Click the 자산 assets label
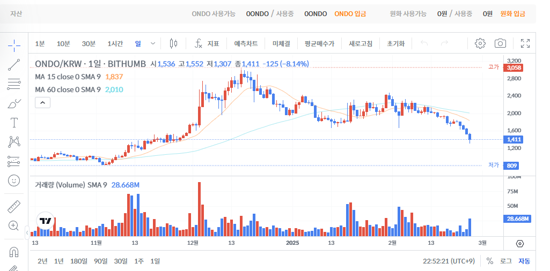This screenshot has width=550, height=271. coord(16,13)
